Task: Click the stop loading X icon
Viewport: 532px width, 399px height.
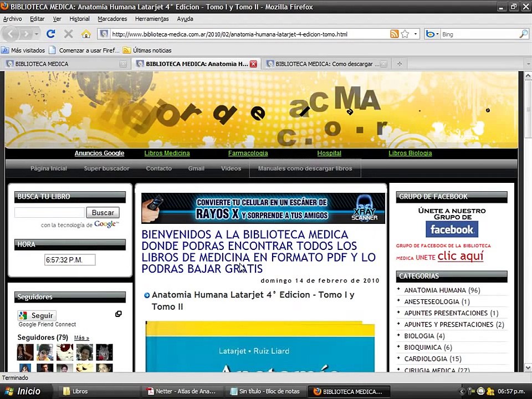Action: click(69, 34)
